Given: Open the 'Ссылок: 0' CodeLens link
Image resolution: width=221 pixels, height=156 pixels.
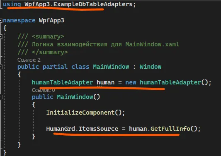Looking at the screenshot, I should coord(43,90).
